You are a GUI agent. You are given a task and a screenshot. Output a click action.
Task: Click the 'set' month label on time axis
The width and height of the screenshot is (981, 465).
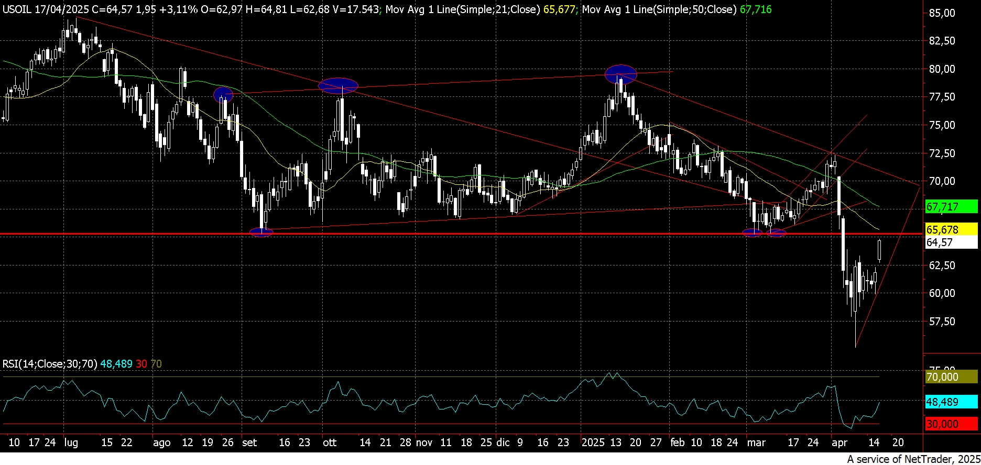point(249,442)
